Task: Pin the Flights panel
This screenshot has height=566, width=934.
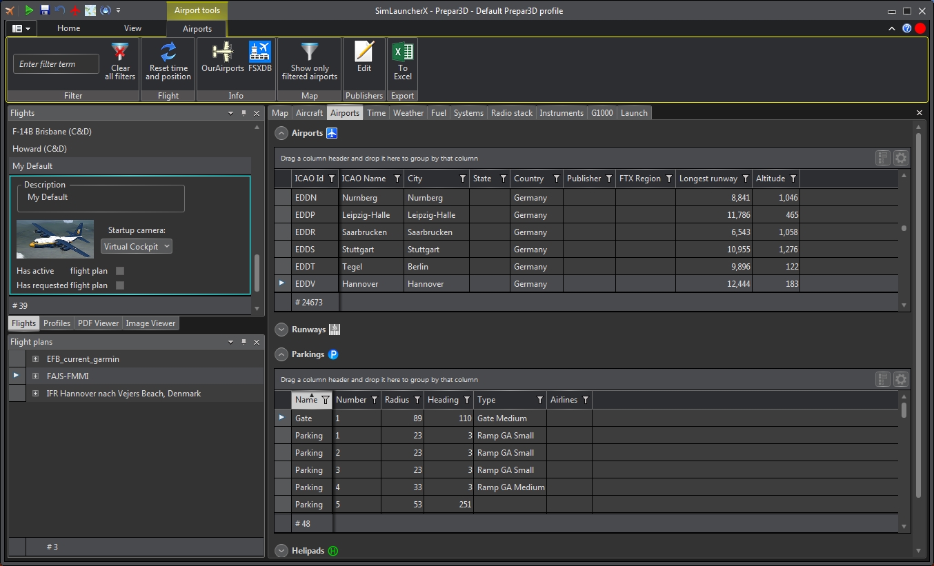Action: point(244,113)
